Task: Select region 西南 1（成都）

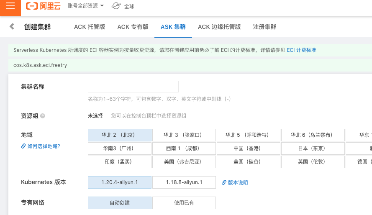Action: tap(184, 148)
